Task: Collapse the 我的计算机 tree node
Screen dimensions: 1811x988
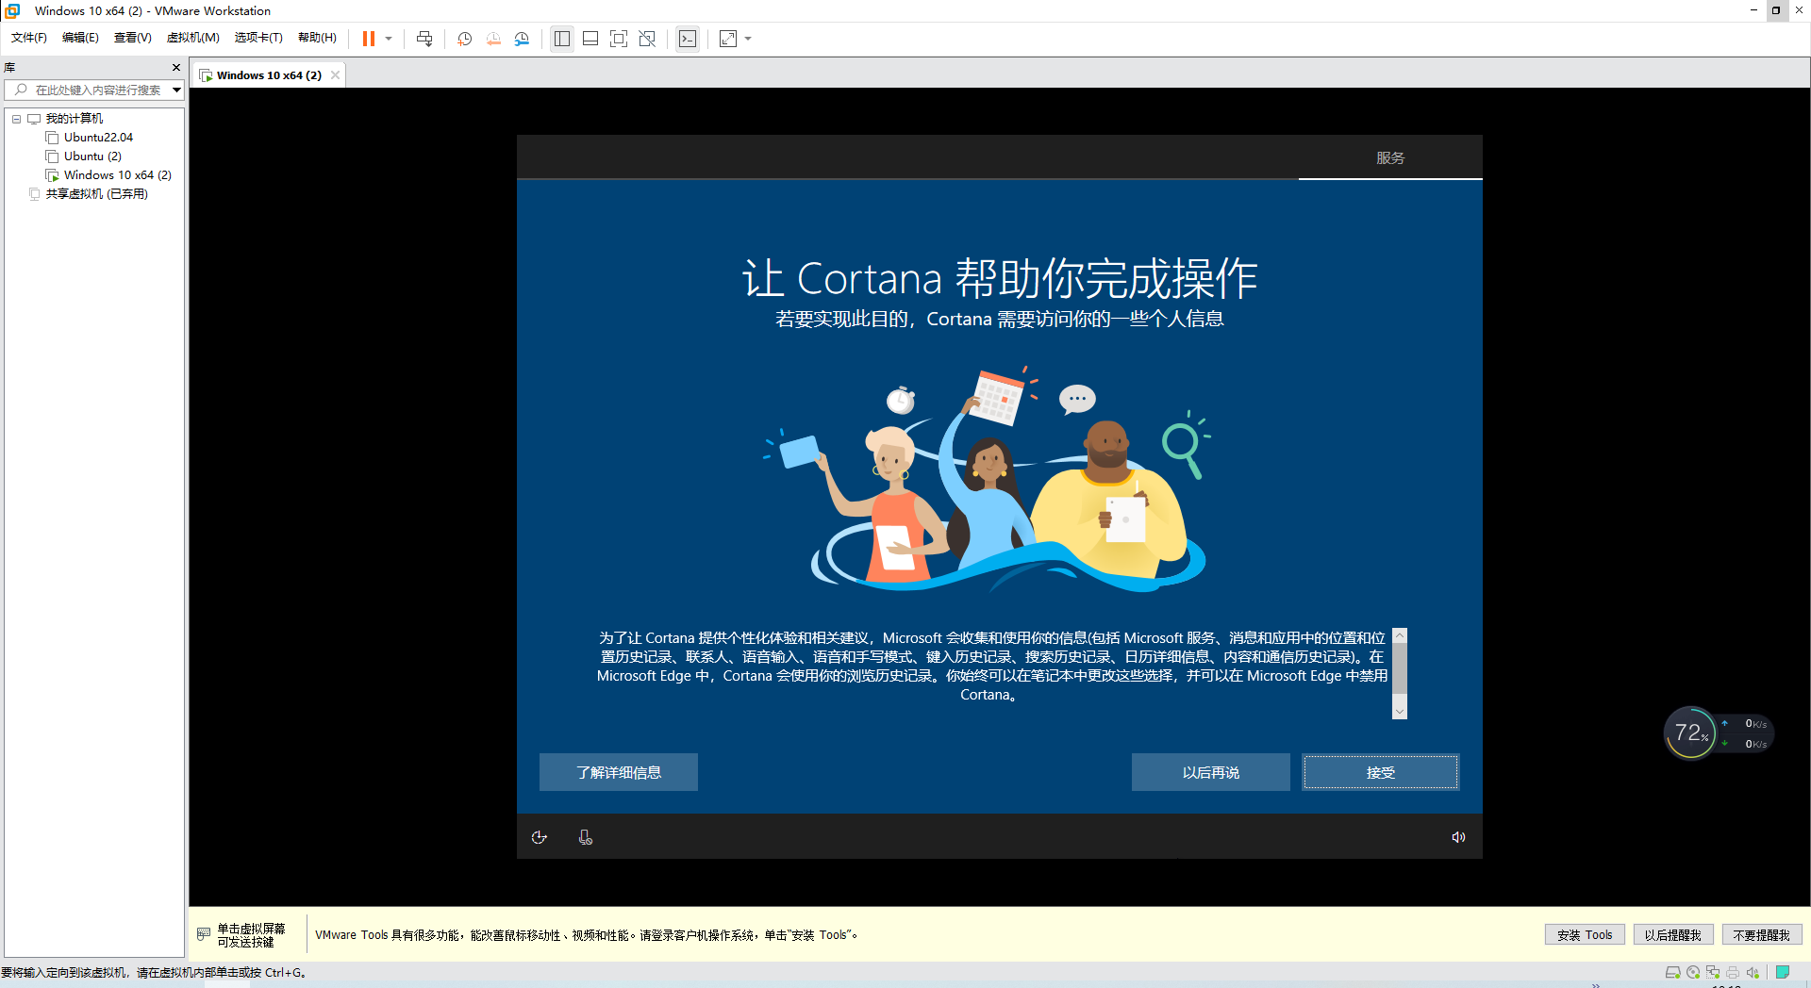Action: (x=17, y=119)
